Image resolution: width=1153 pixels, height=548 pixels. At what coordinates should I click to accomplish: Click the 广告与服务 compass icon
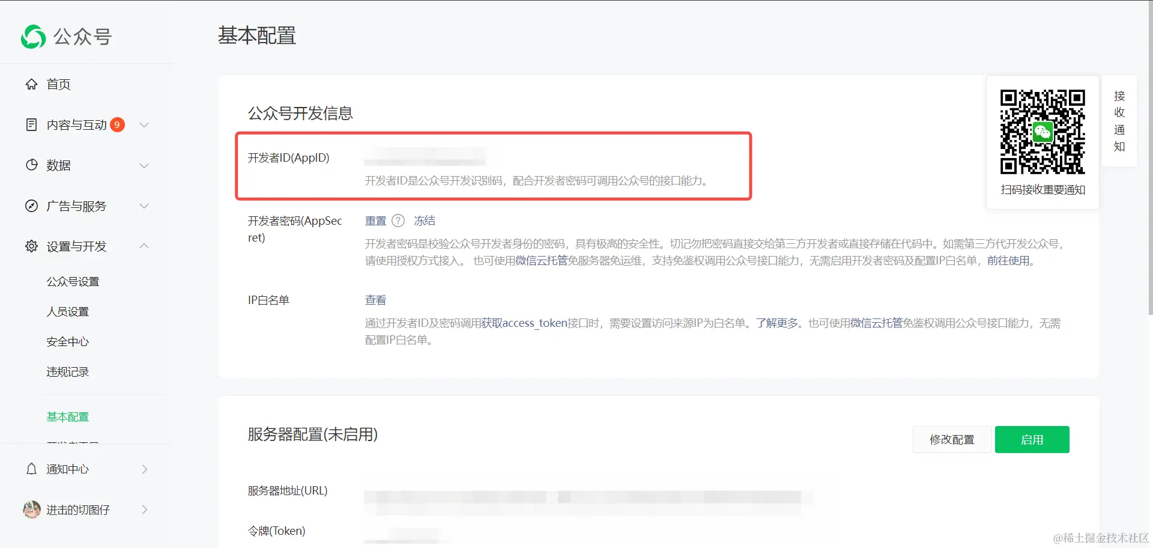point(31,205)
